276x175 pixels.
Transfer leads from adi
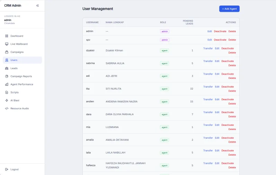pos(208,74)
